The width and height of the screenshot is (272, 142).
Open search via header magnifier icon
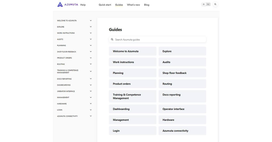[215, 4]
